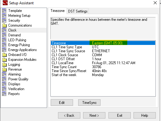The width and height of the screenshot is (161, 121).
Task: Select the Template tree item label
Action: (x=15, y=11)
